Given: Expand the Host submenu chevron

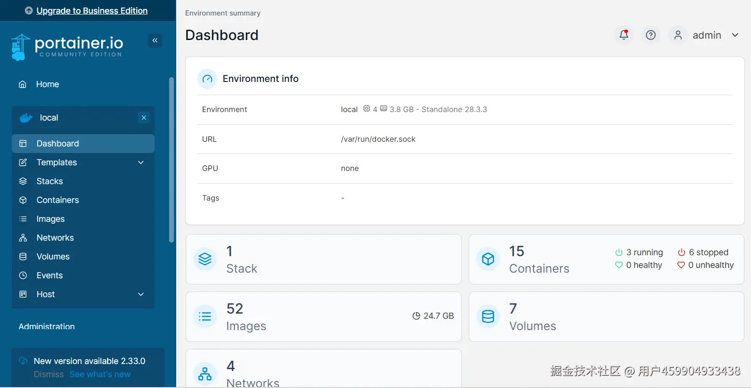Looking at the screenshot, I should tap(141, 294).
